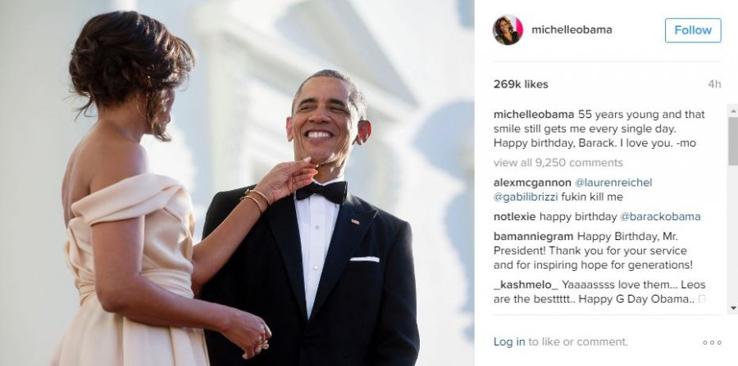Click the posted photo of the couple
The width and height of the screenshot is (738, 366).
(x=237, y=183)
